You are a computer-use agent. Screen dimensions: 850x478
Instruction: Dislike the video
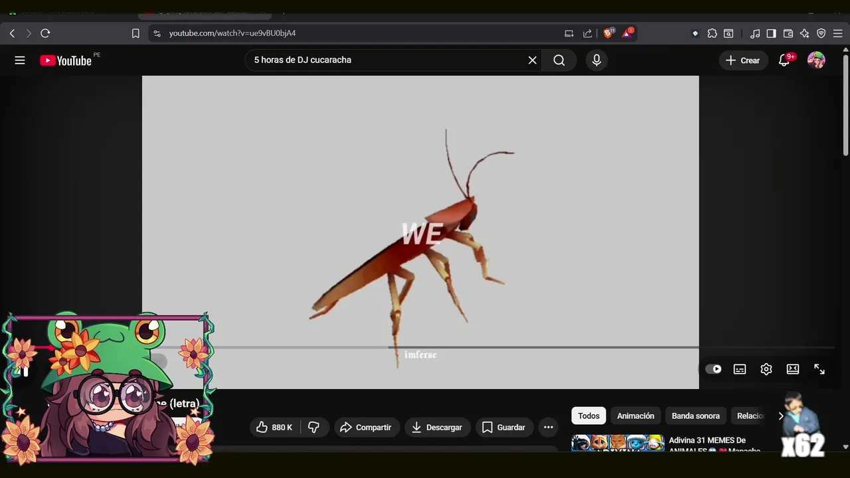click(314, 428)
